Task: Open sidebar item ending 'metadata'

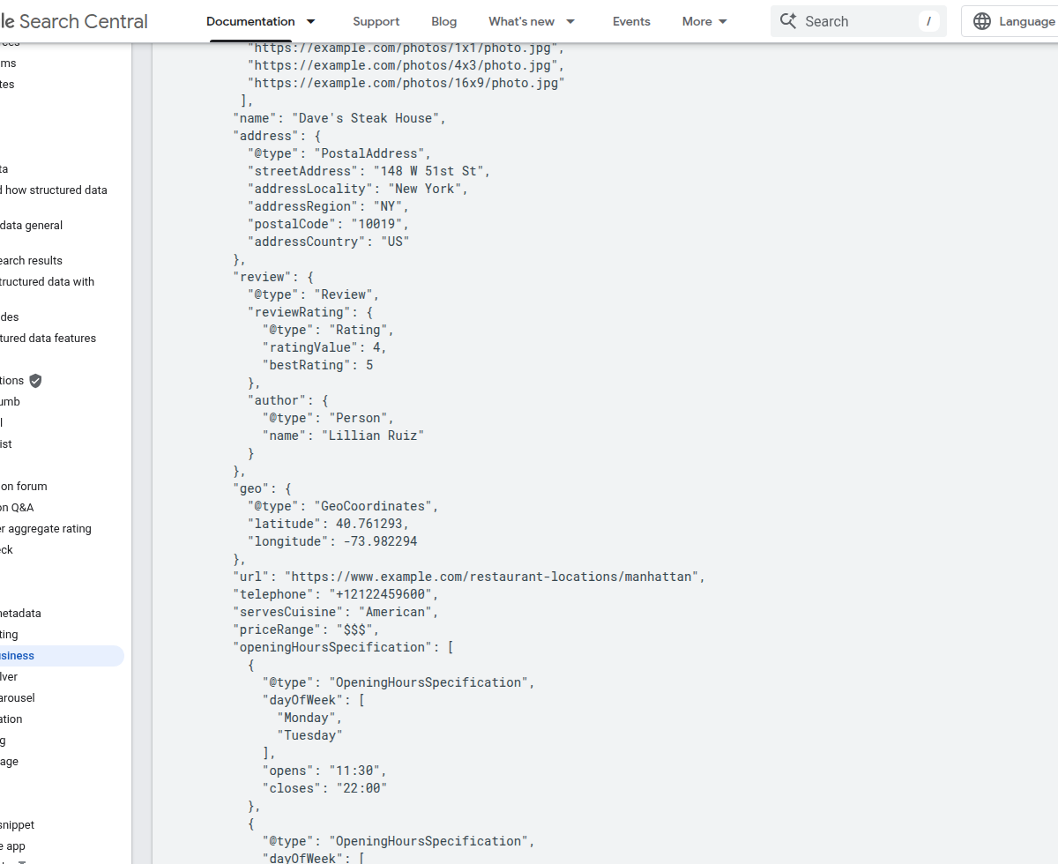Action: click(x=21, y=614)
